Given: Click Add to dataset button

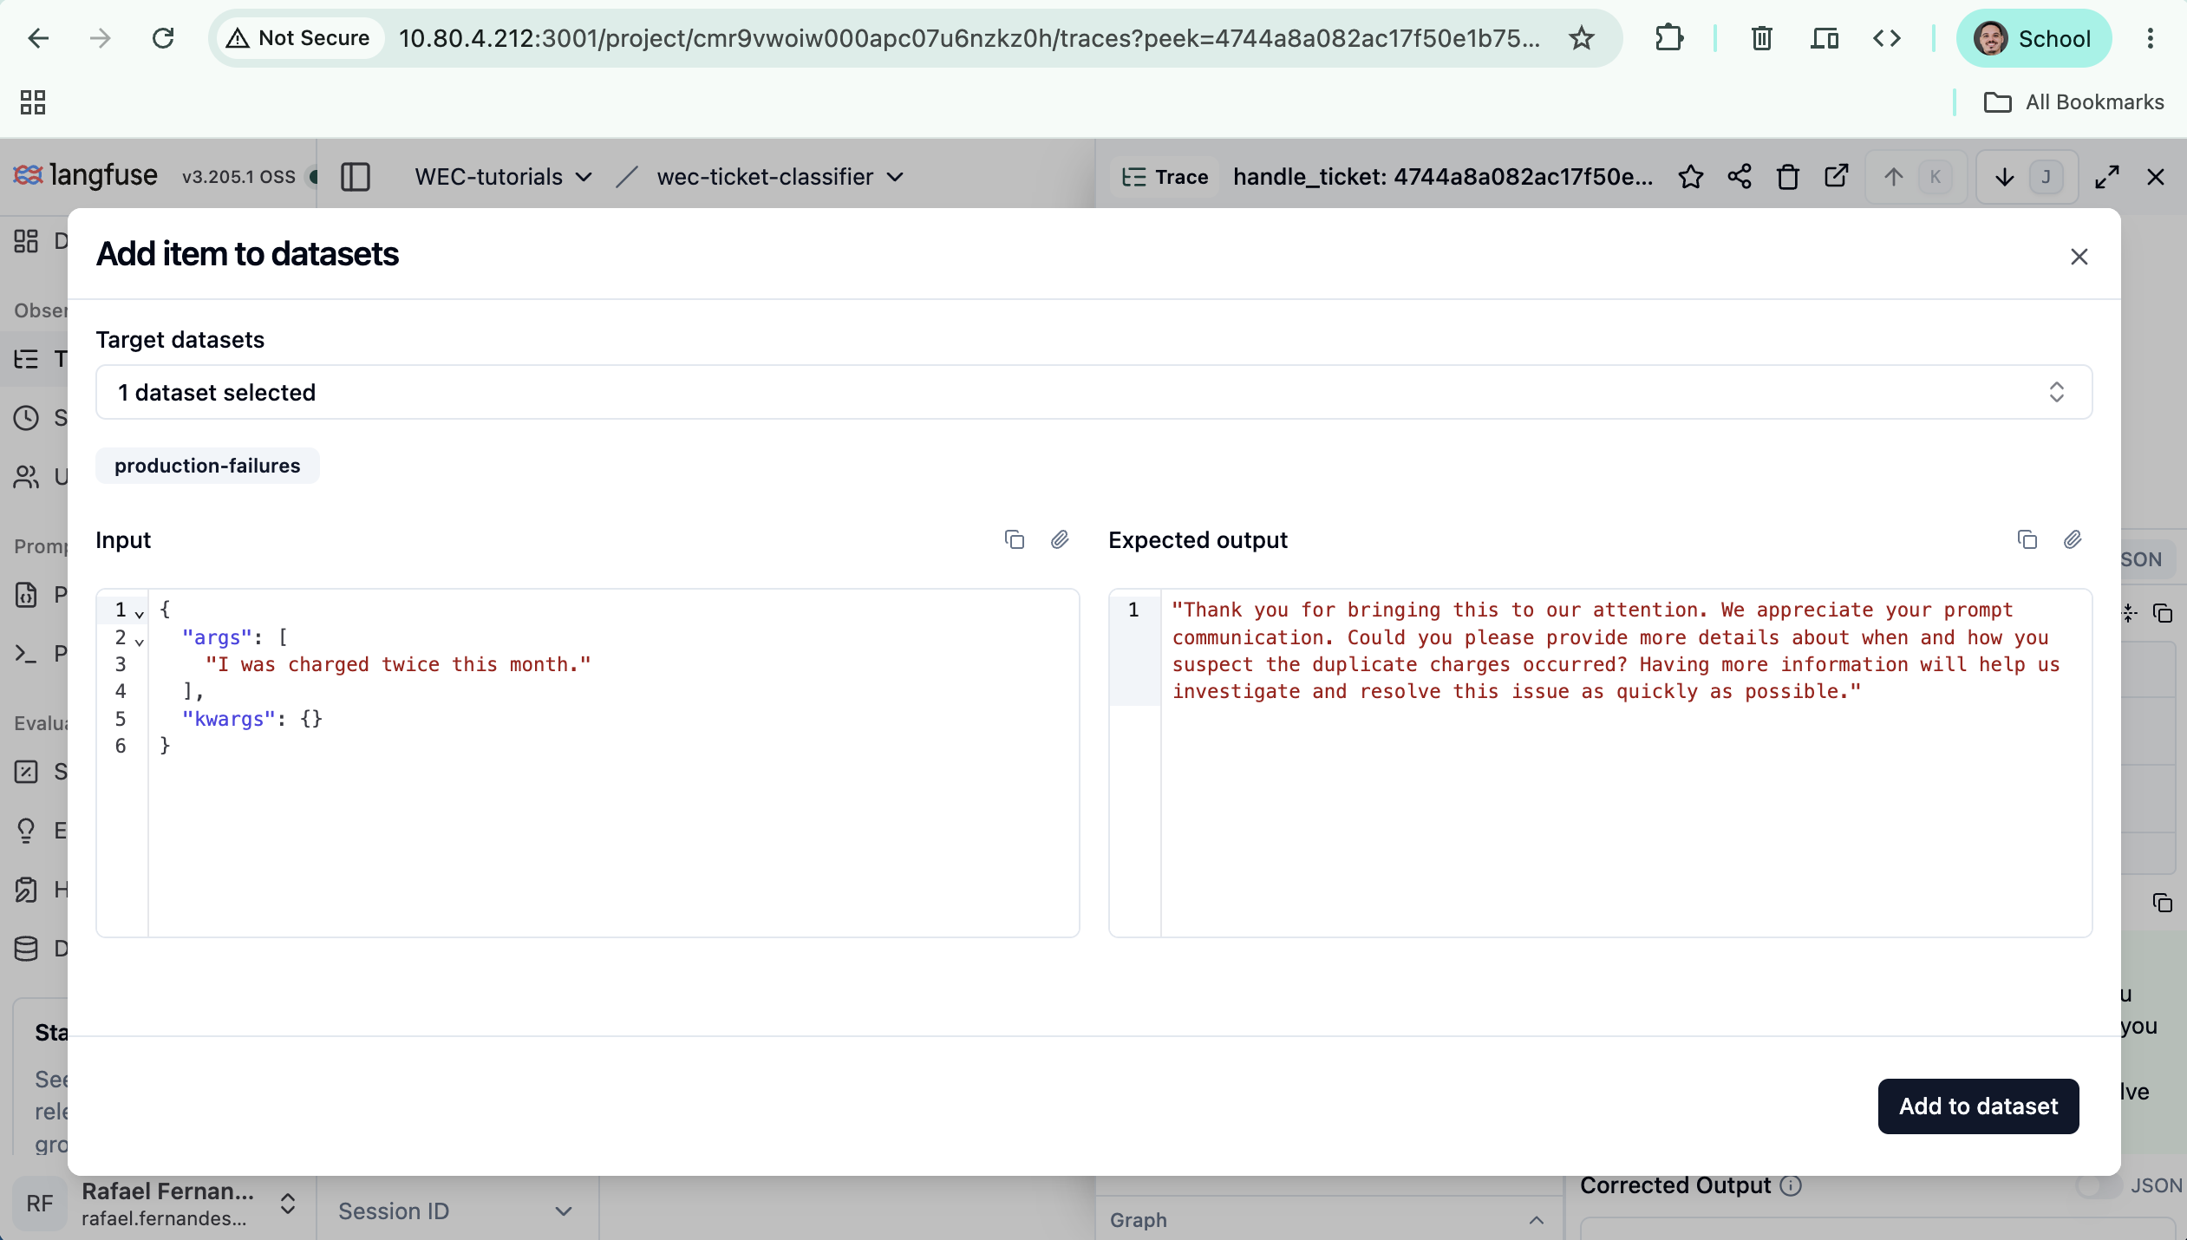Looking at the screenshot, I should (1978, 1106).
